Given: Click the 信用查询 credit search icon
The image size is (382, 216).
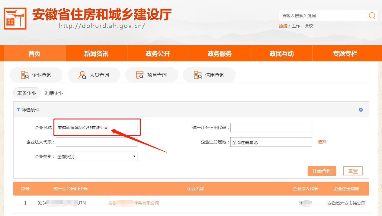Looking at the screenshot, I should pyautogui.click(x=198, y=75).
